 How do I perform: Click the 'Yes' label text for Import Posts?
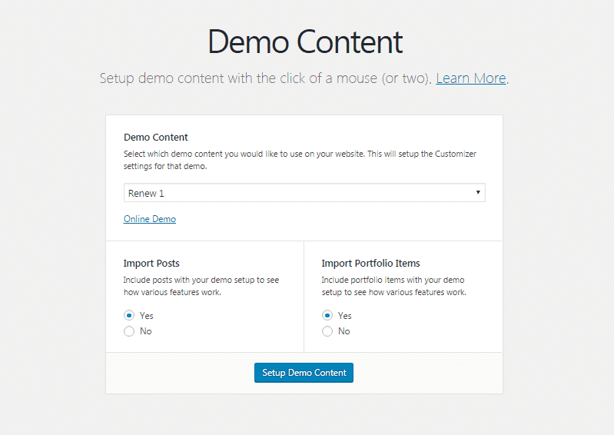coord(147,316)
